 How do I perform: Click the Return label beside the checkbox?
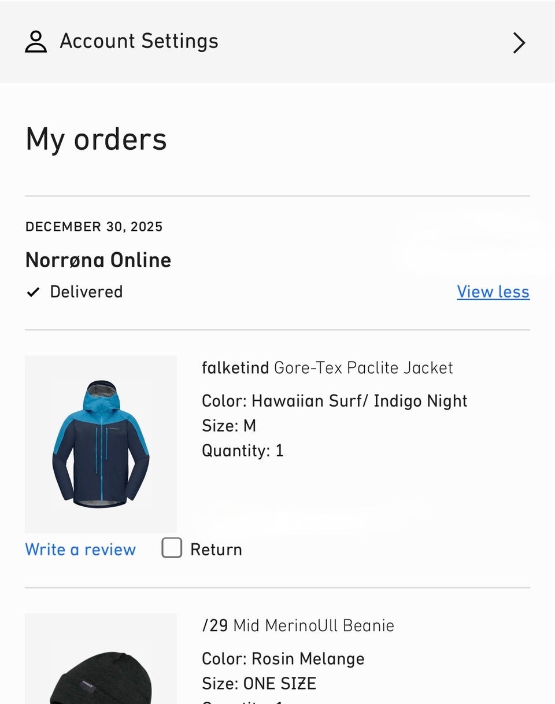216,550
